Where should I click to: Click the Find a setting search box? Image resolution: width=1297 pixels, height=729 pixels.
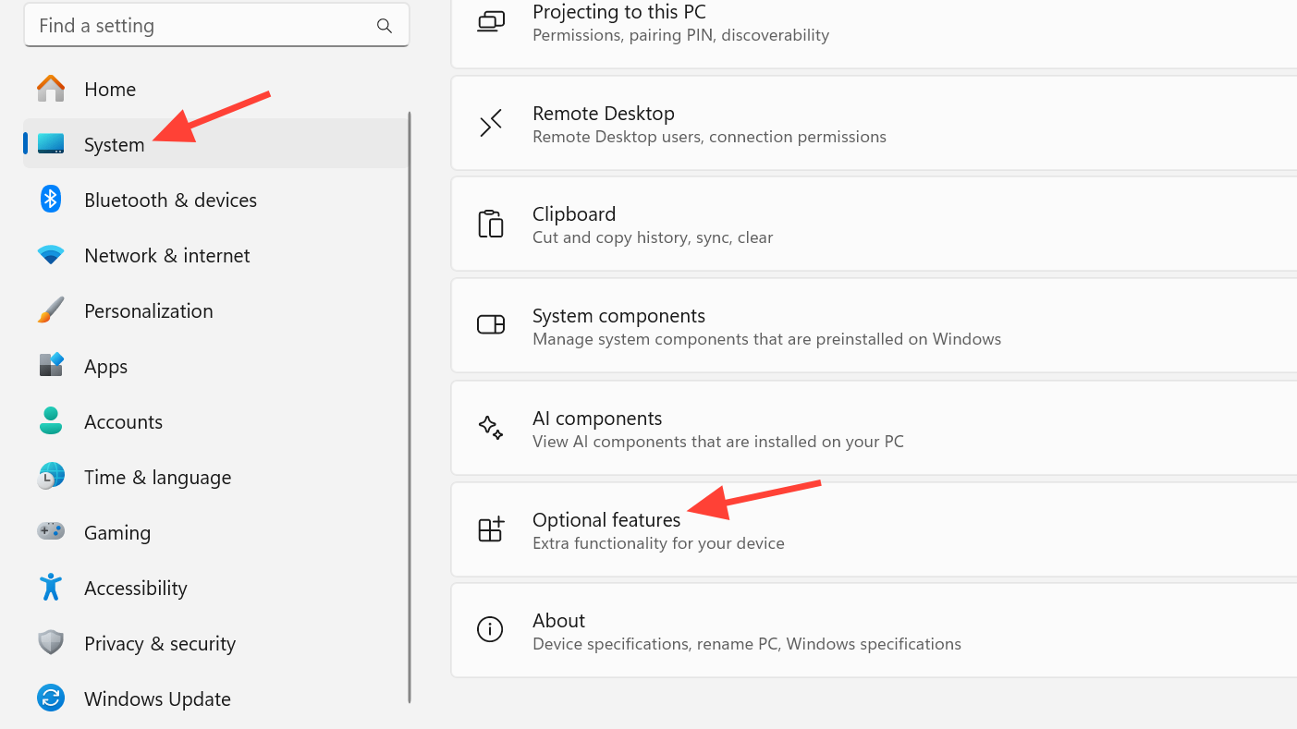point(203,26)
